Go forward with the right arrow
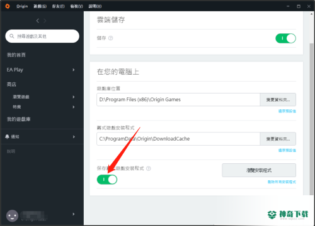Screen dimensions: 315x226 [45, 21]
